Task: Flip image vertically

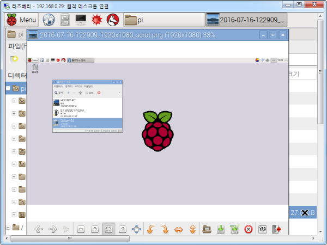Action: 193,229
